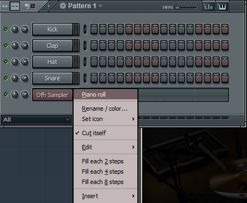Expand the Set icon submenu
This screenshot has width=247, height=203.
pos(105,119)
